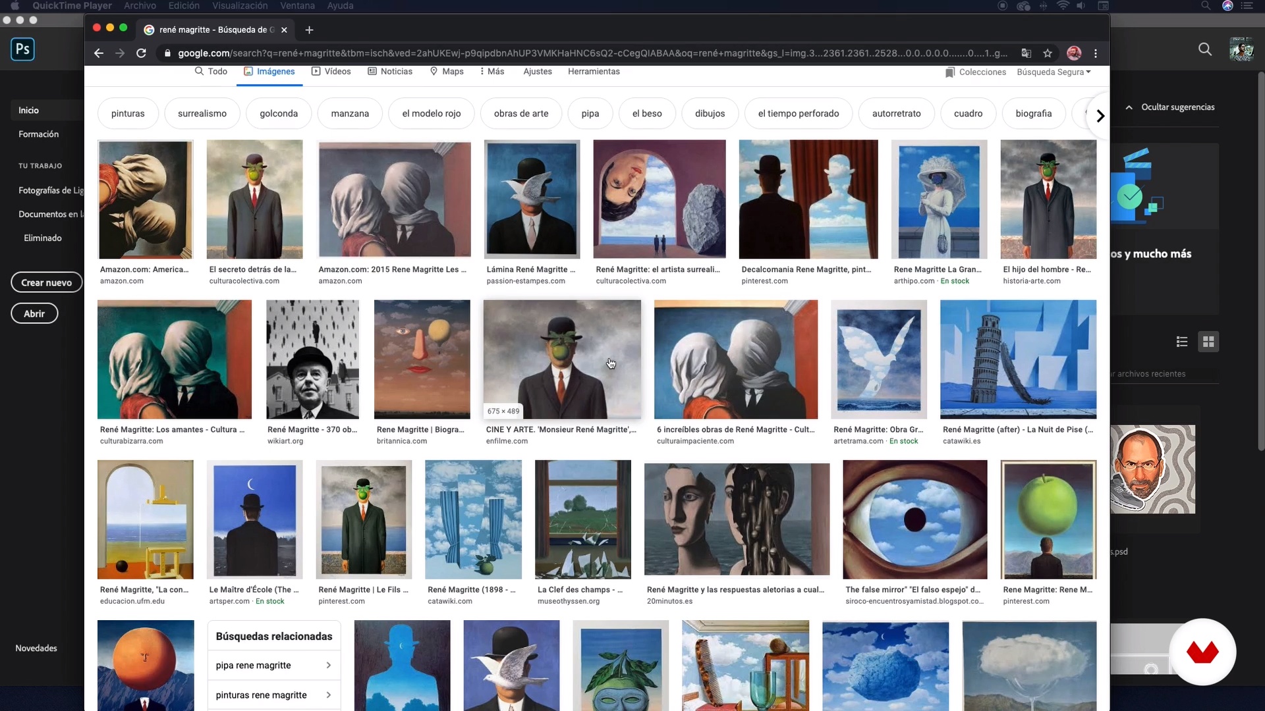The image size is (1265, 711).
Task: Open the Visualización menu
Action: 240,6
